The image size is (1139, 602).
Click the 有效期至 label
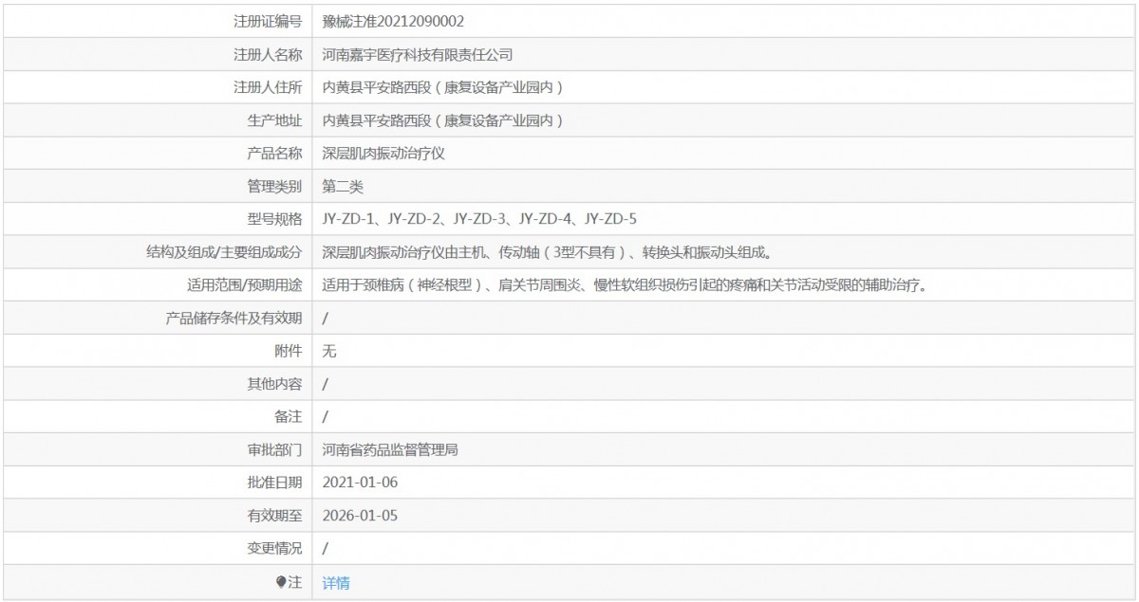pyautogui.click(x=275, y=517)
